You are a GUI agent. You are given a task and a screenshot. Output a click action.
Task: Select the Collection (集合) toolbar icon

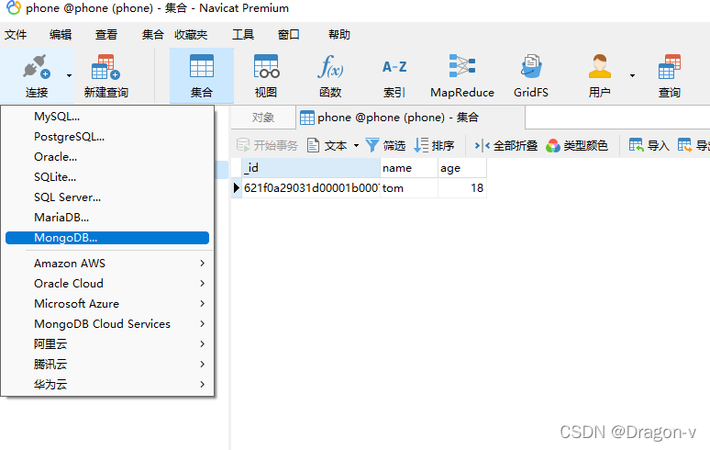pos(202,67)
